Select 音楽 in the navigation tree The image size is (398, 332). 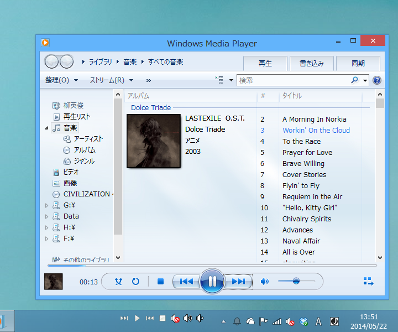[65, 128]
